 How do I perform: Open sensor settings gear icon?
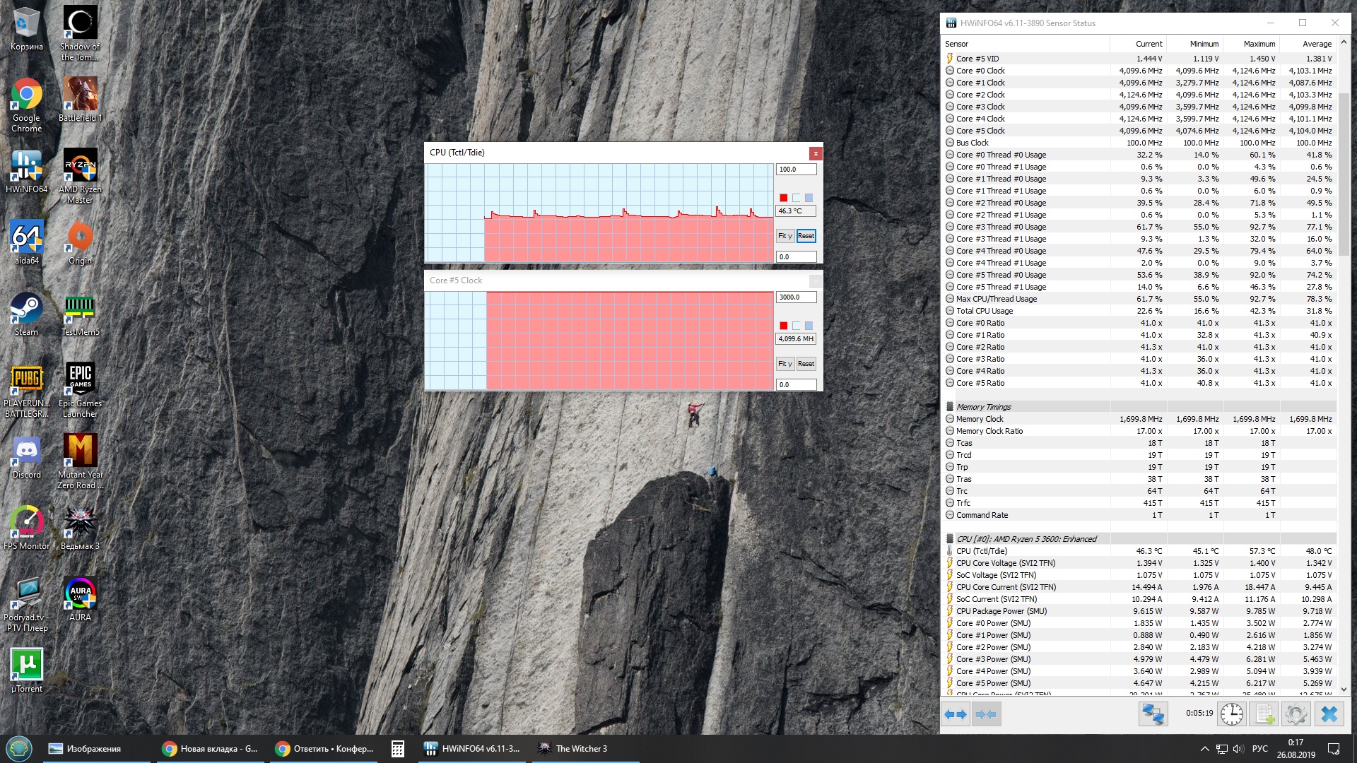1296,714
